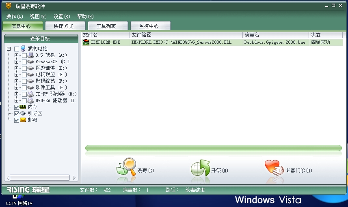Sort by 文件路径 column header

186,35
